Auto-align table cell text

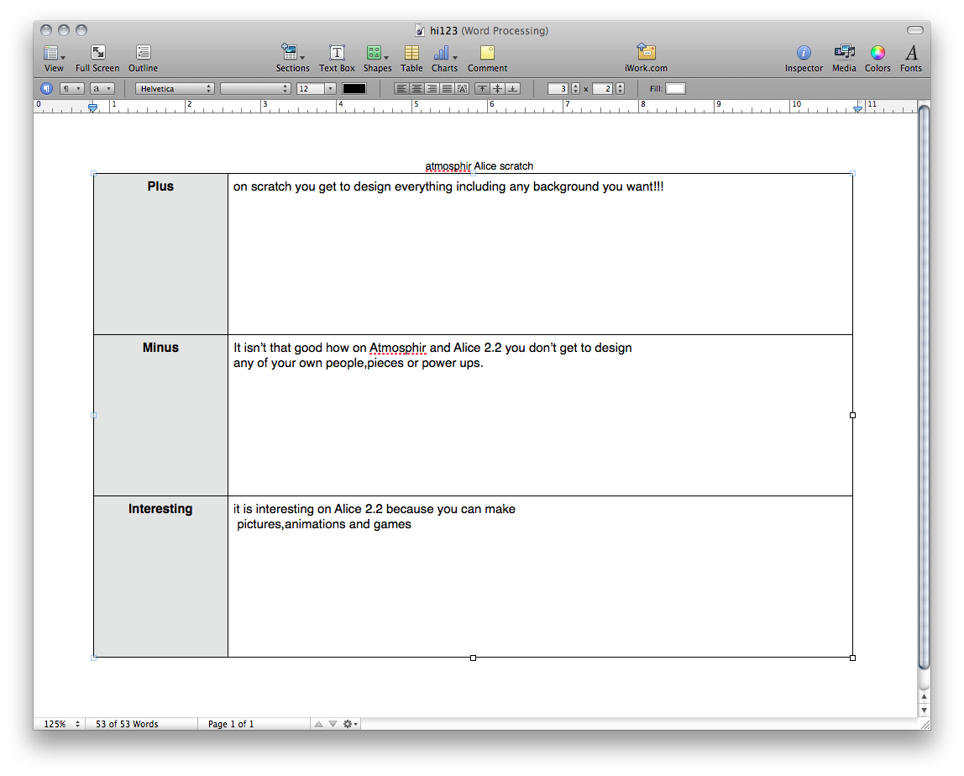[463, 88]
